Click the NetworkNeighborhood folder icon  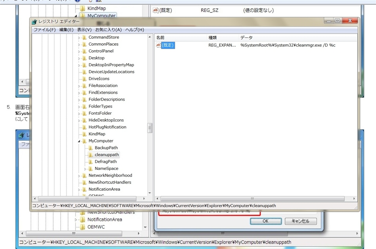tap(84, 176)
